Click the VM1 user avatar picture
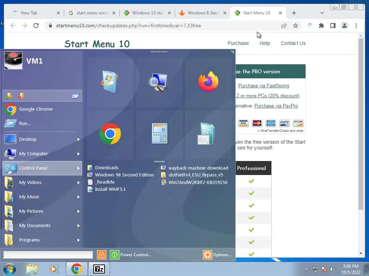 pyautogui.click(x=13, y=60)
